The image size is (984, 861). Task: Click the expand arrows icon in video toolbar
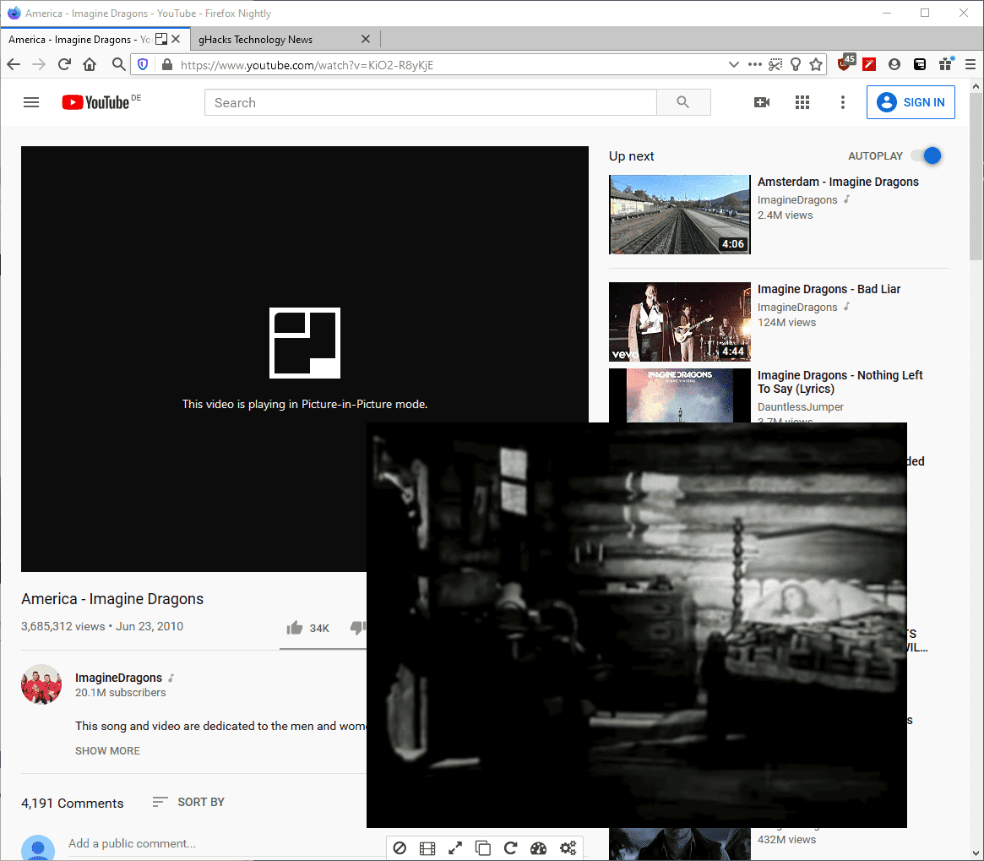(455, 848)
